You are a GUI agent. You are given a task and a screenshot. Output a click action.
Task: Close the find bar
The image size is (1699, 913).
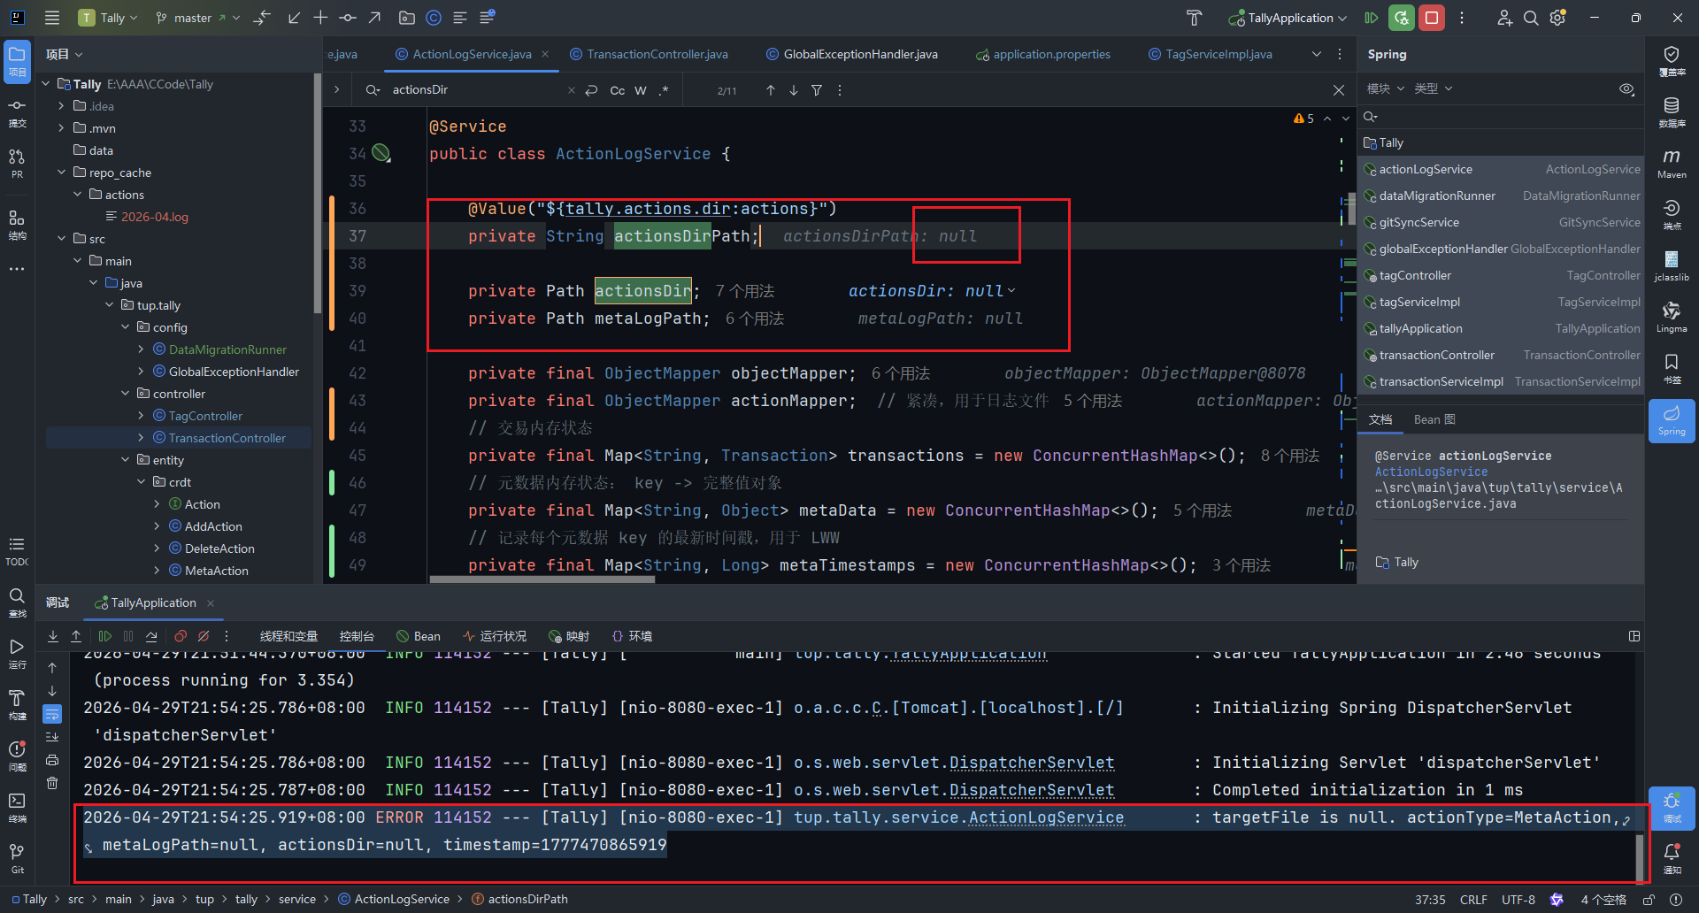(1339, 90)
